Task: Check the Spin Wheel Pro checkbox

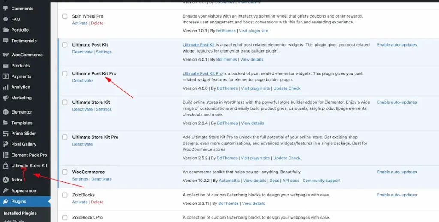Action: [65, 16]
